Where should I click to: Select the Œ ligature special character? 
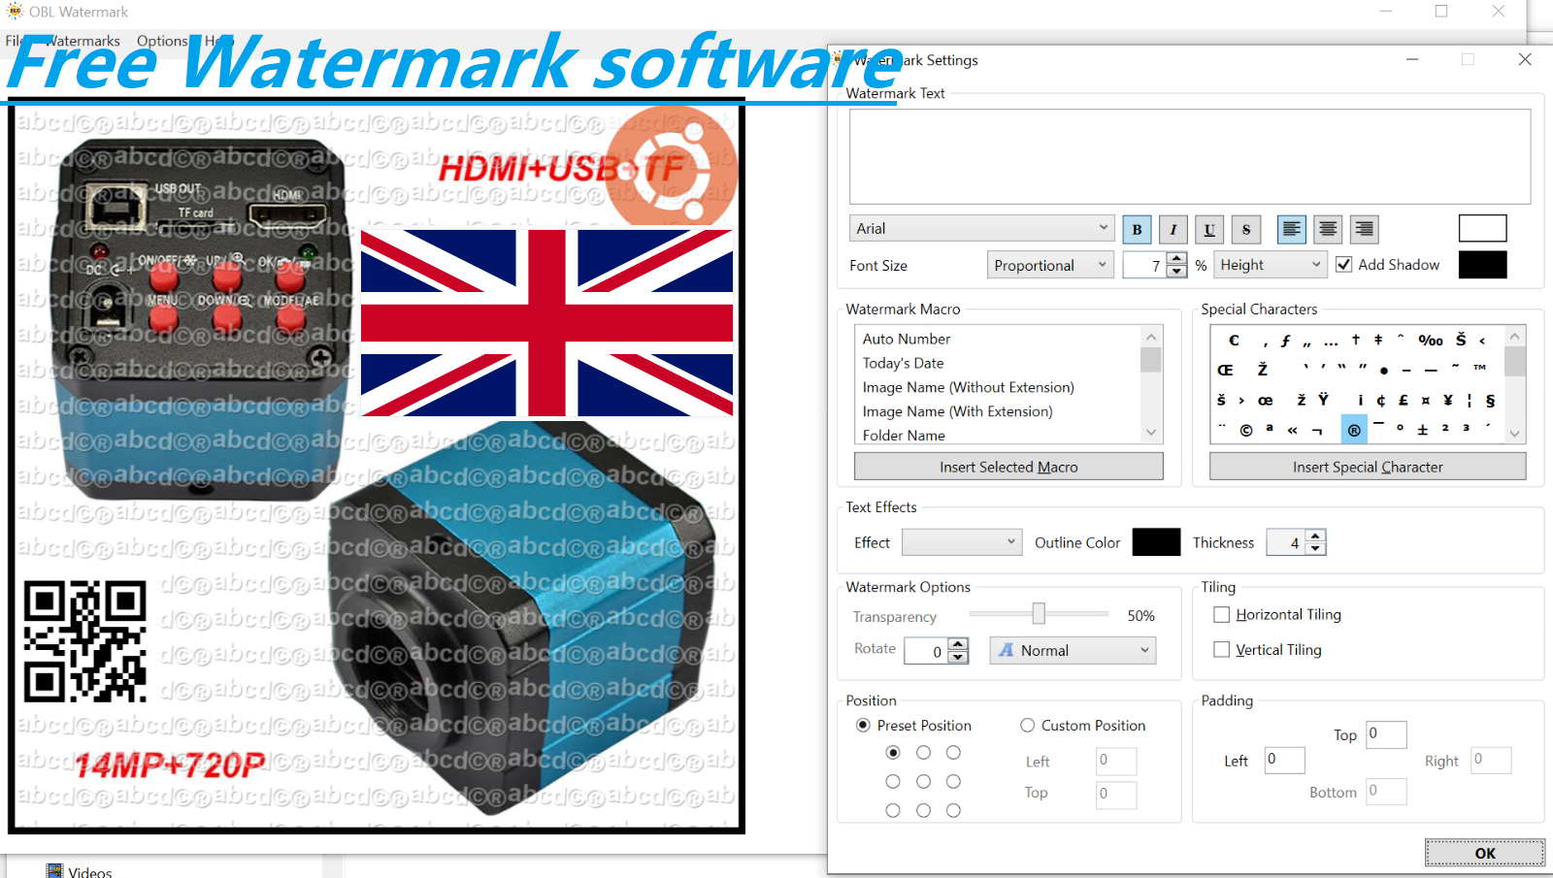[x=1226, y=370]
